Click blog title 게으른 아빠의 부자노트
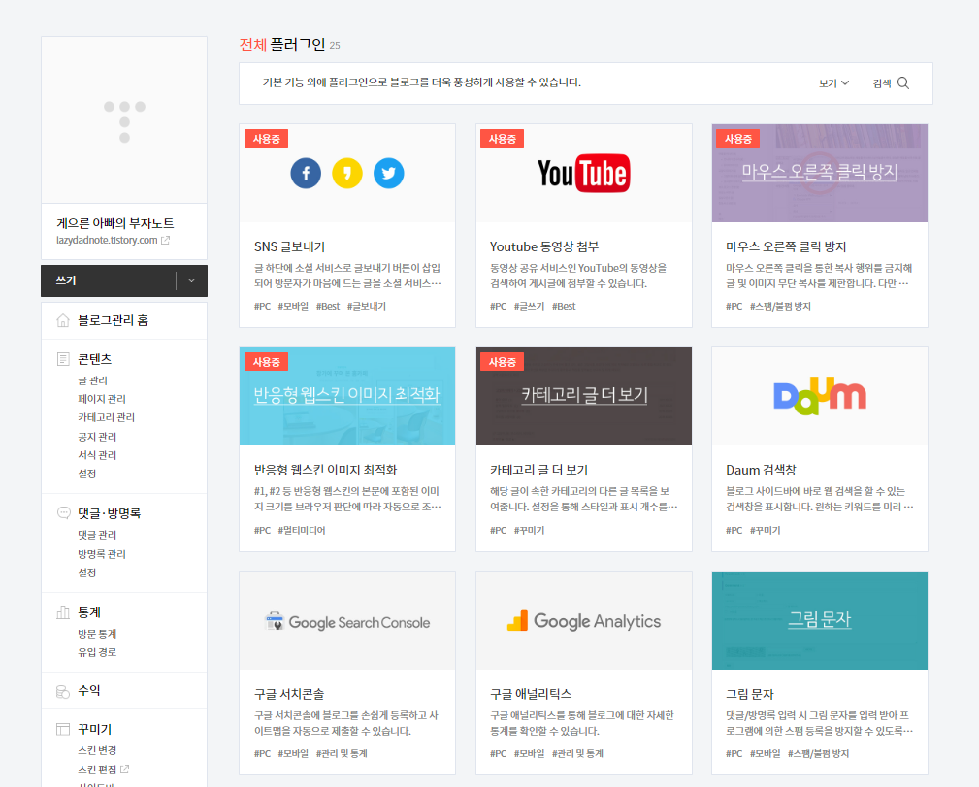Image resolution: width=979 pixels, height=787 pixels. [114, 223]
